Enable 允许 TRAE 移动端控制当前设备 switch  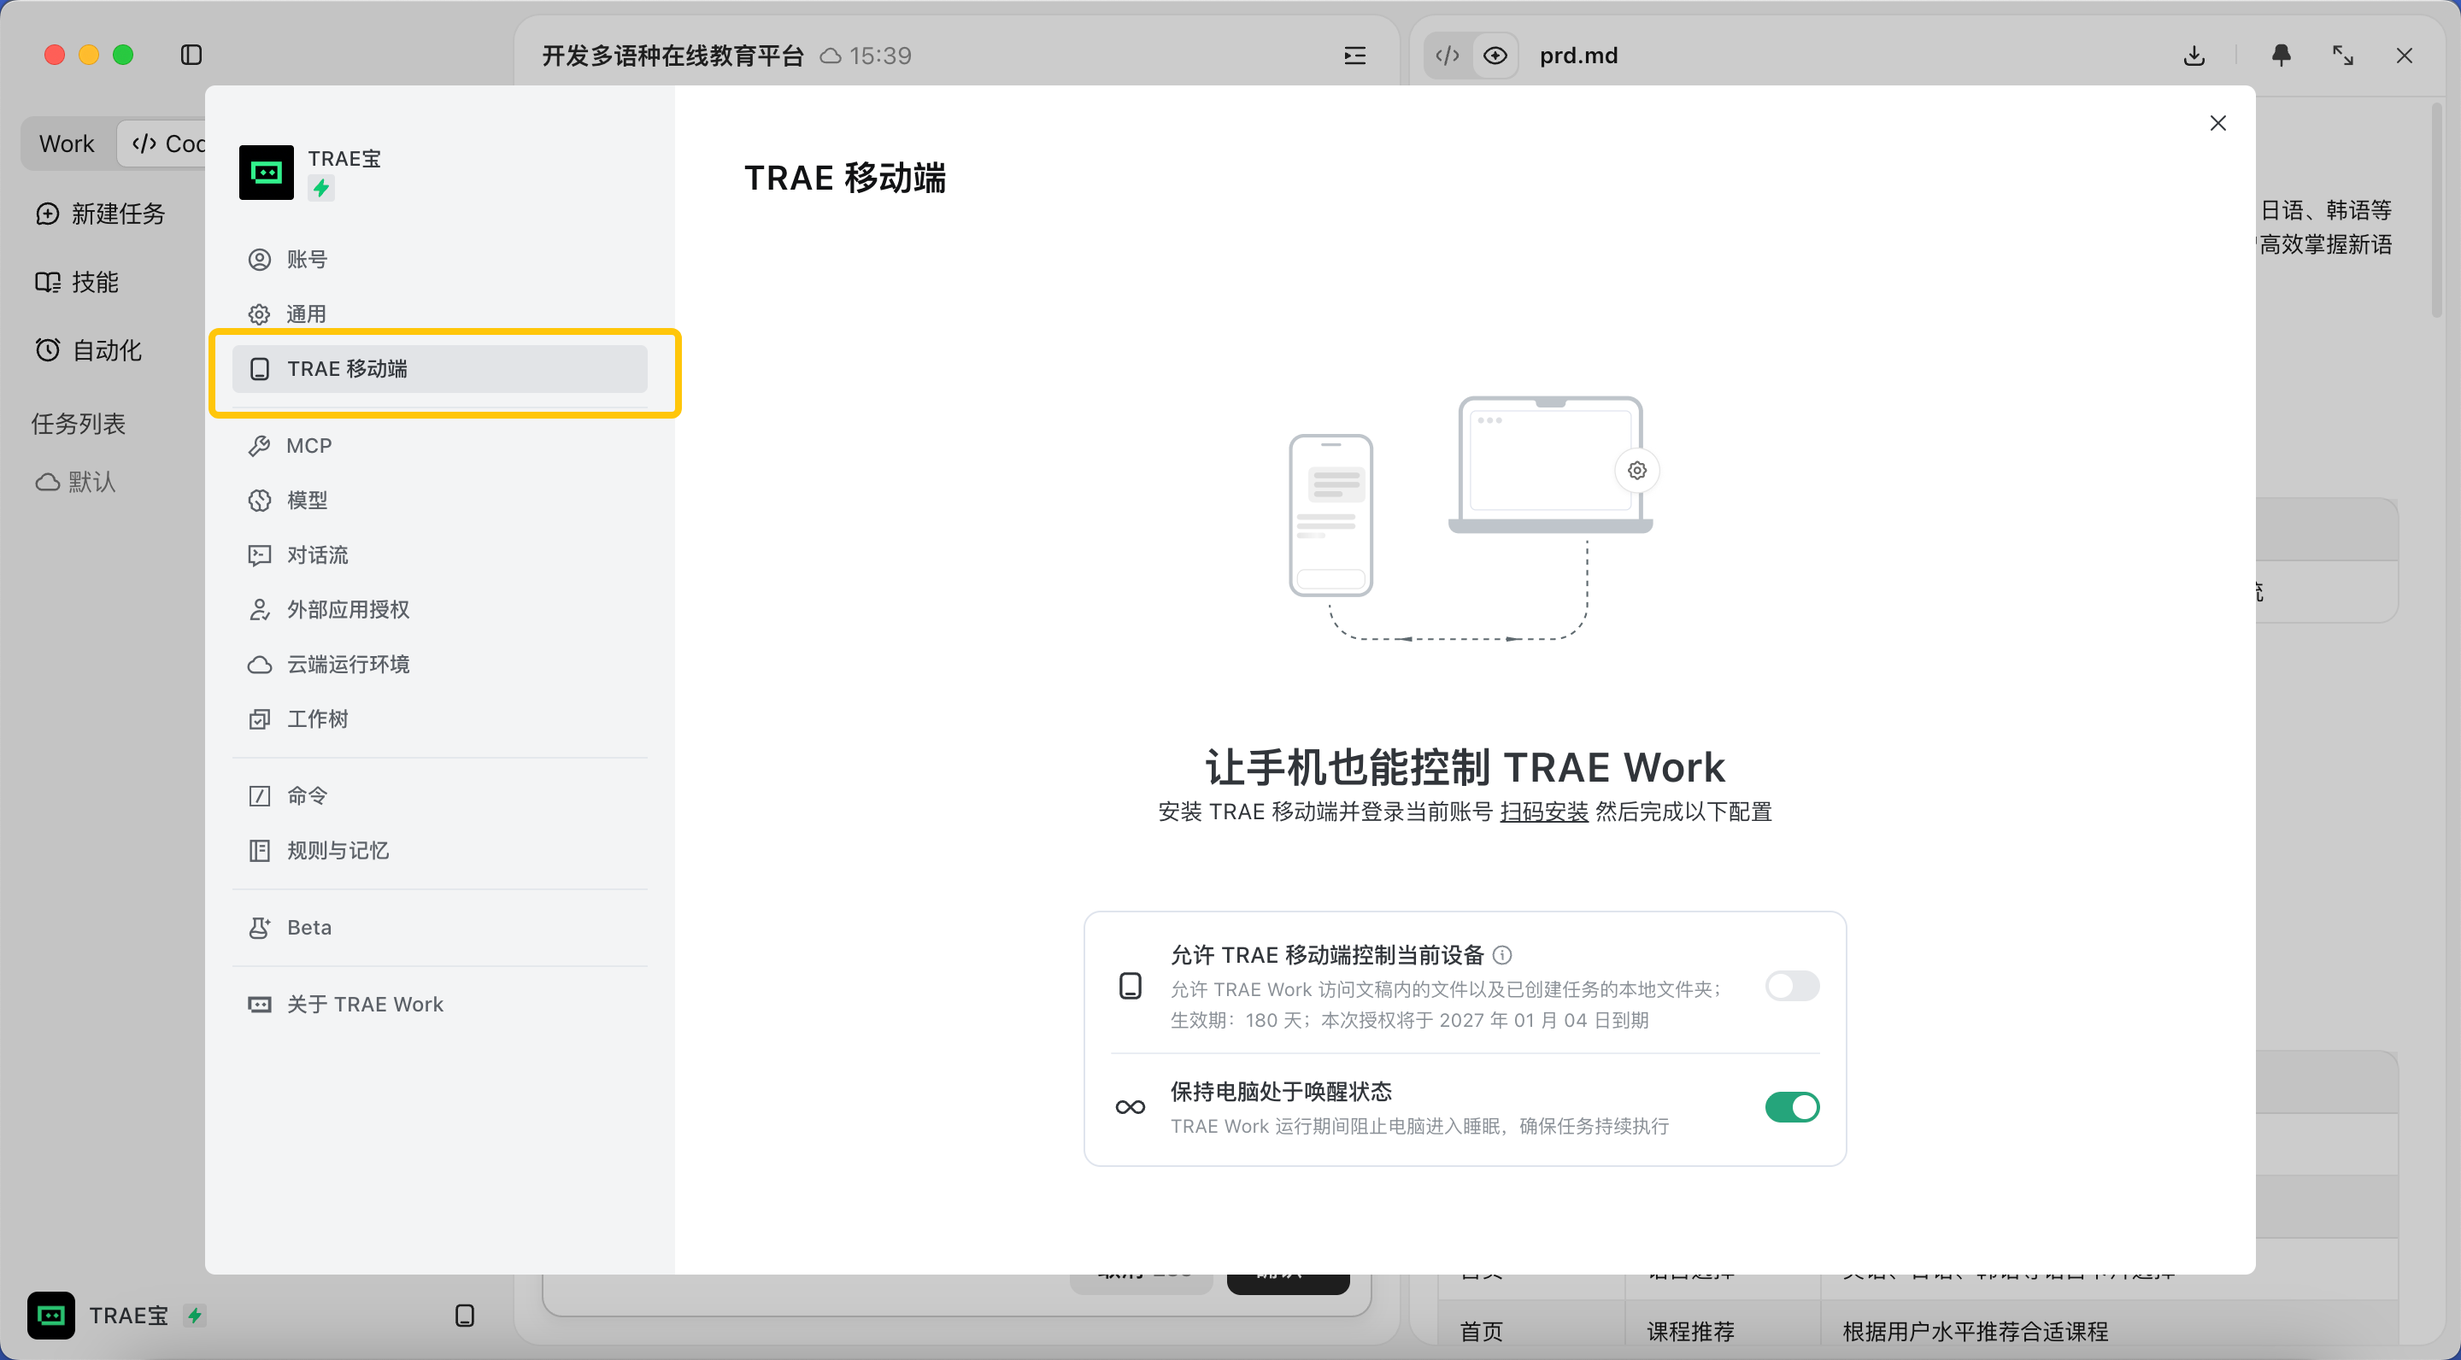(1792, 986)
